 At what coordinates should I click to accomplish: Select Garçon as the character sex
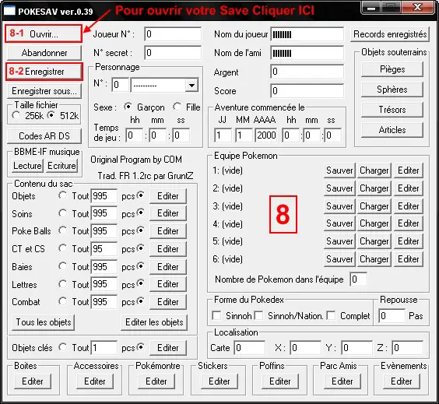(x=128, y=107)
